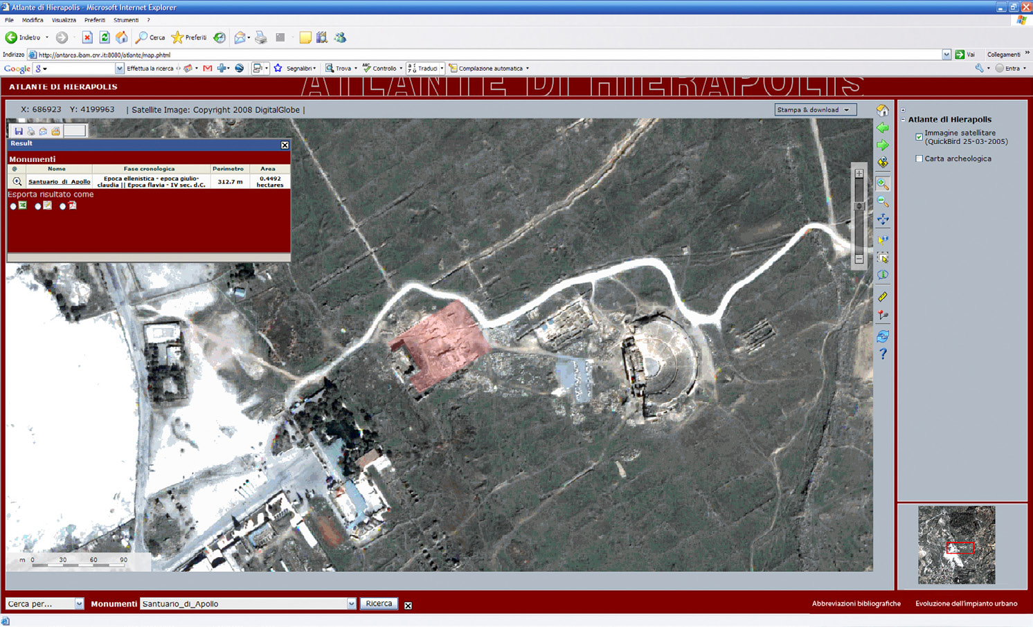
Task: Select Excel export radio button
Action: tap(13, 206)
